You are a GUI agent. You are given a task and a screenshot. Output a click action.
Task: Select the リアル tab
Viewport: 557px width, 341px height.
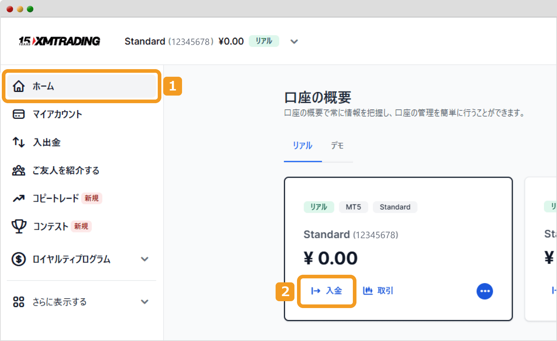click(x=302, y=146)
